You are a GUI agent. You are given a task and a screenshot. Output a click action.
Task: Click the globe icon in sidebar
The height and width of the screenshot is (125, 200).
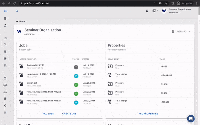(5, 99)
